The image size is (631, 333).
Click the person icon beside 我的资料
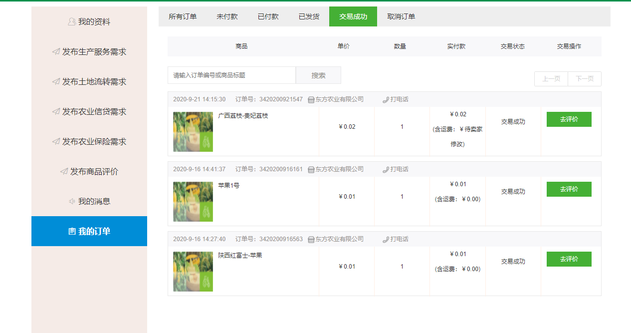[72, 22]
